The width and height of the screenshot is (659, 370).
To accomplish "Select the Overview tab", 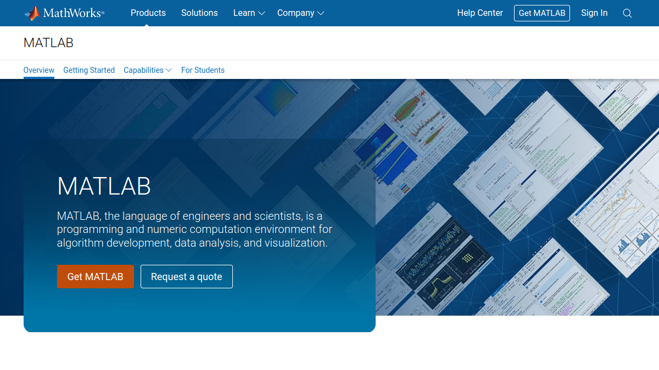I will click(39, 70).
